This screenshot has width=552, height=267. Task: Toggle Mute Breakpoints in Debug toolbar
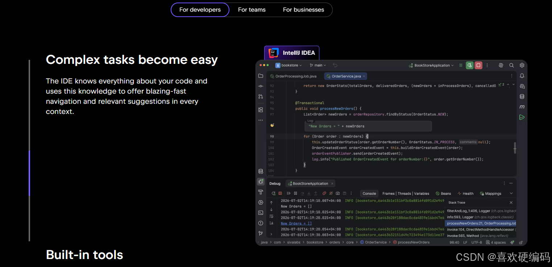[331, 193]
